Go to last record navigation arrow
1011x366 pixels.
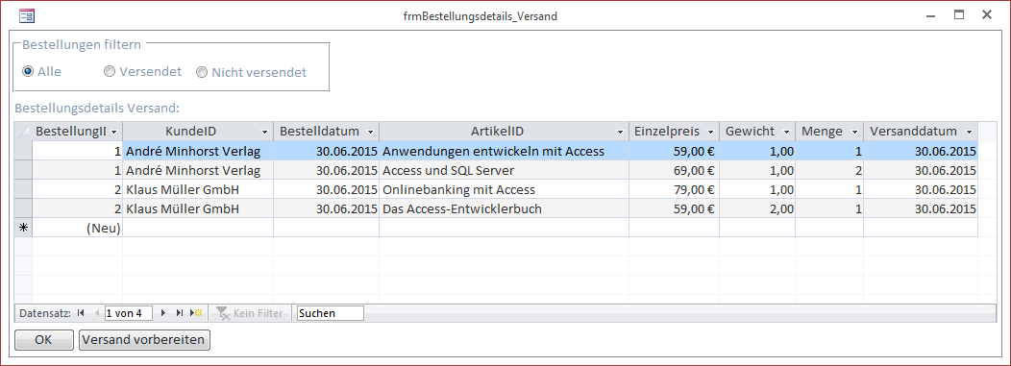180,313
